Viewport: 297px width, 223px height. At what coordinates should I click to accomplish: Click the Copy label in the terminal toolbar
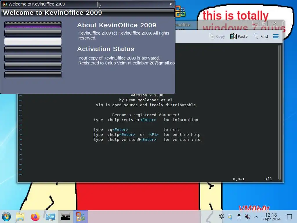220,36
